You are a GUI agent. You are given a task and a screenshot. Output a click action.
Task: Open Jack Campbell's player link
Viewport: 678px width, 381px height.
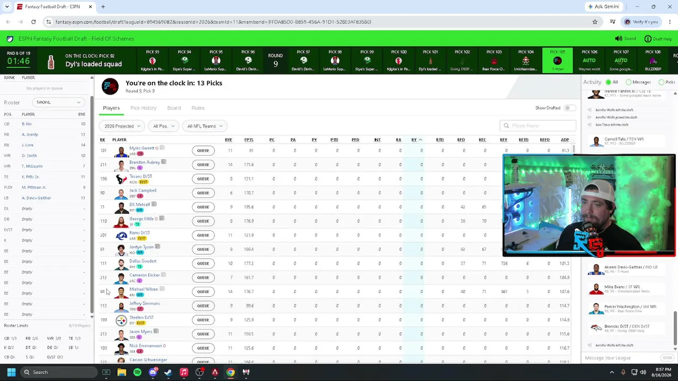(x=143, y=190)
